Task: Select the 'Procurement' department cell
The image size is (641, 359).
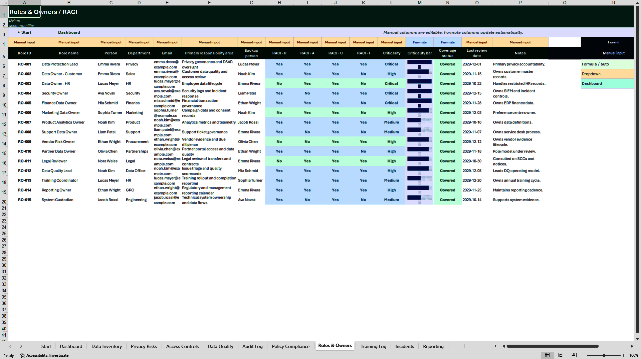Action: tap(139, 142)
